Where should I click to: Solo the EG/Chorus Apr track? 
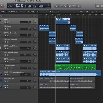tap(8, 62)
